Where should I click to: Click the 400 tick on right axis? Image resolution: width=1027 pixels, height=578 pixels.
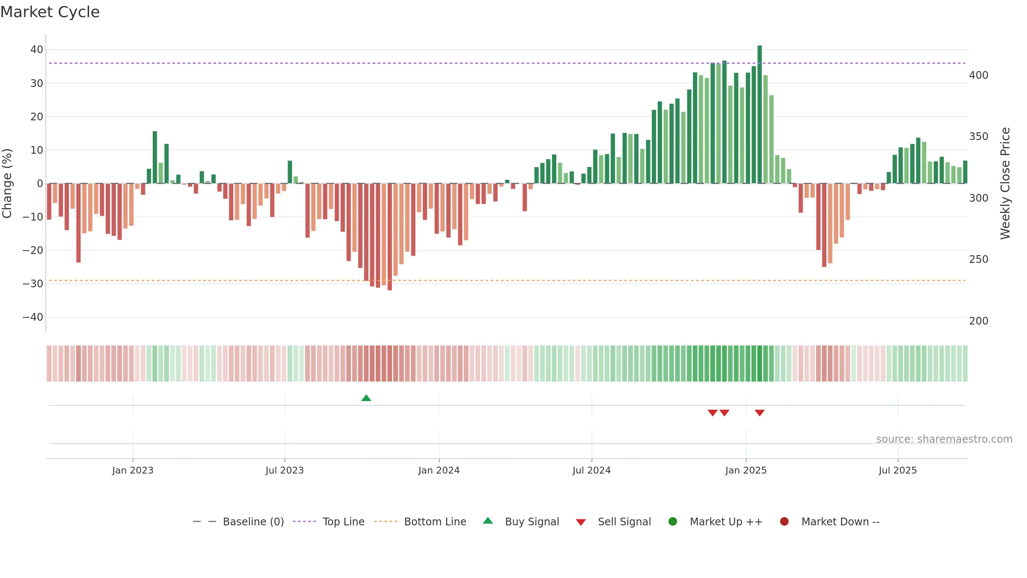tap(979, 75)
